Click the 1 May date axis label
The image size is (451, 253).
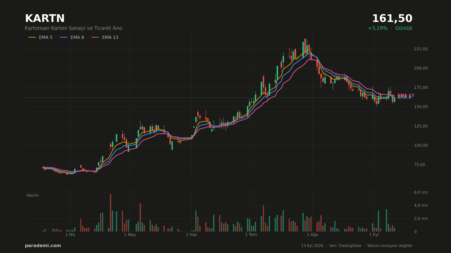pyautogui.click(x=130, y=235)
